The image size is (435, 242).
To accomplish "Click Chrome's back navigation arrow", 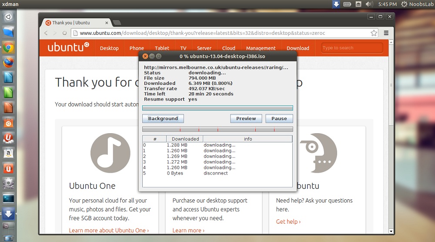I will 46,33.
